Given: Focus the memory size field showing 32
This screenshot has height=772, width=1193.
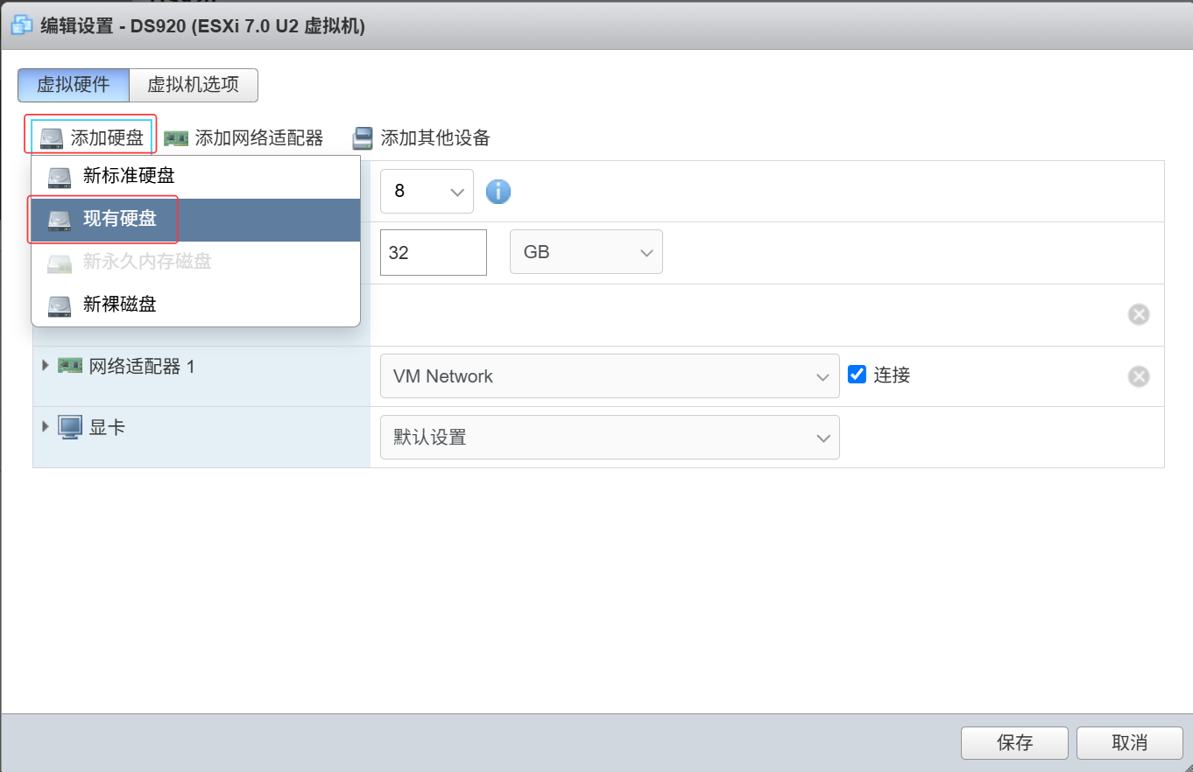Looking at the screenshot, I should pos(434,252).
